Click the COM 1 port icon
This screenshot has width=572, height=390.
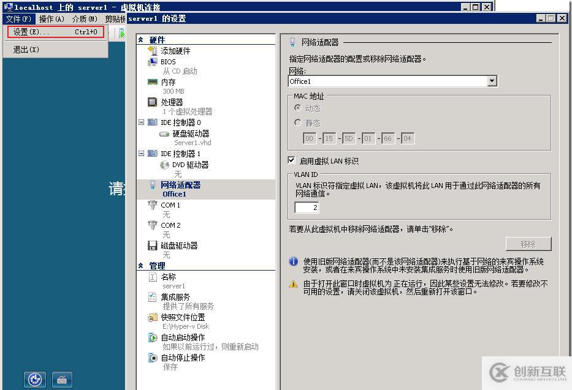coord(153,205)
